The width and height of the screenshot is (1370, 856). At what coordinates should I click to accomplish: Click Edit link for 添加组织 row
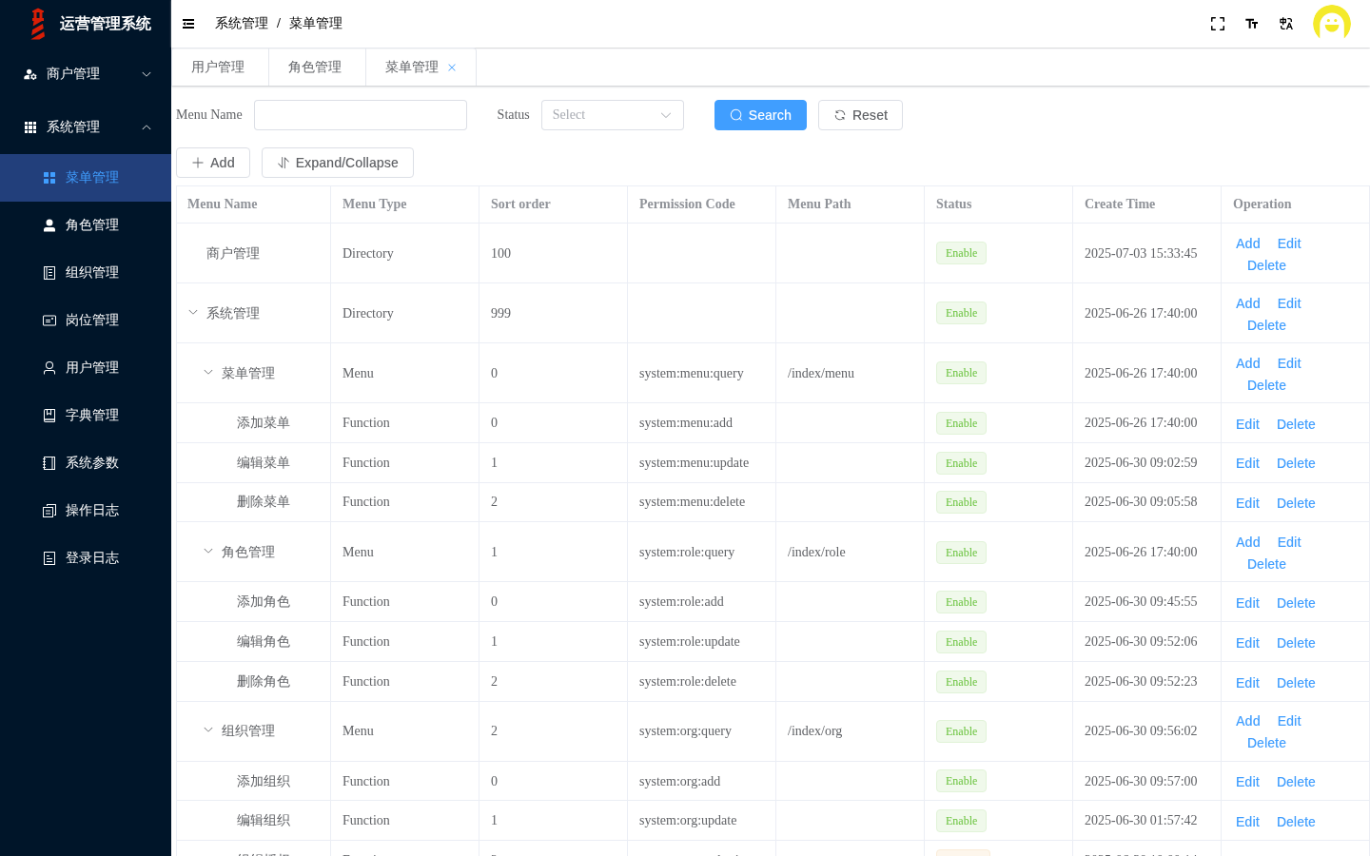1247,782
